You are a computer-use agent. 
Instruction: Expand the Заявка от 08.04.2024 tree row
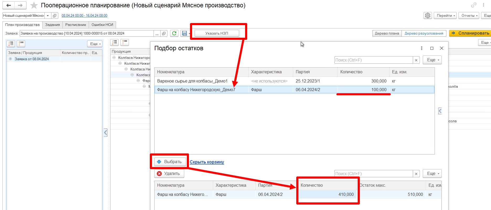[x=10, y=59]
